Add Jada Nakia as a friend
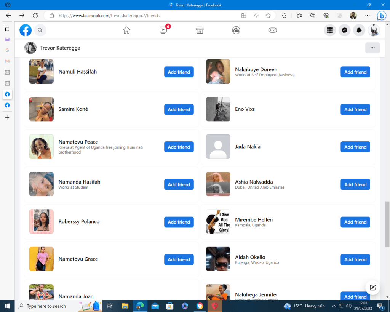 tap(355, 147)
